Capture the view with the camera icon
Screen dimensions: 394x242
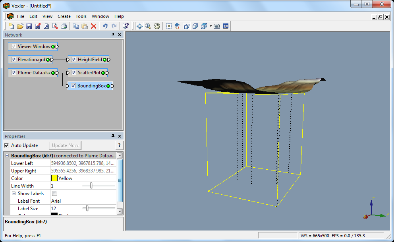tap(217, 26)
